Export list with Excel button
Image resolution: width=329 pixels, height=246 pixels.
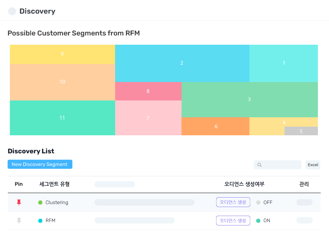tap(313, 165)
